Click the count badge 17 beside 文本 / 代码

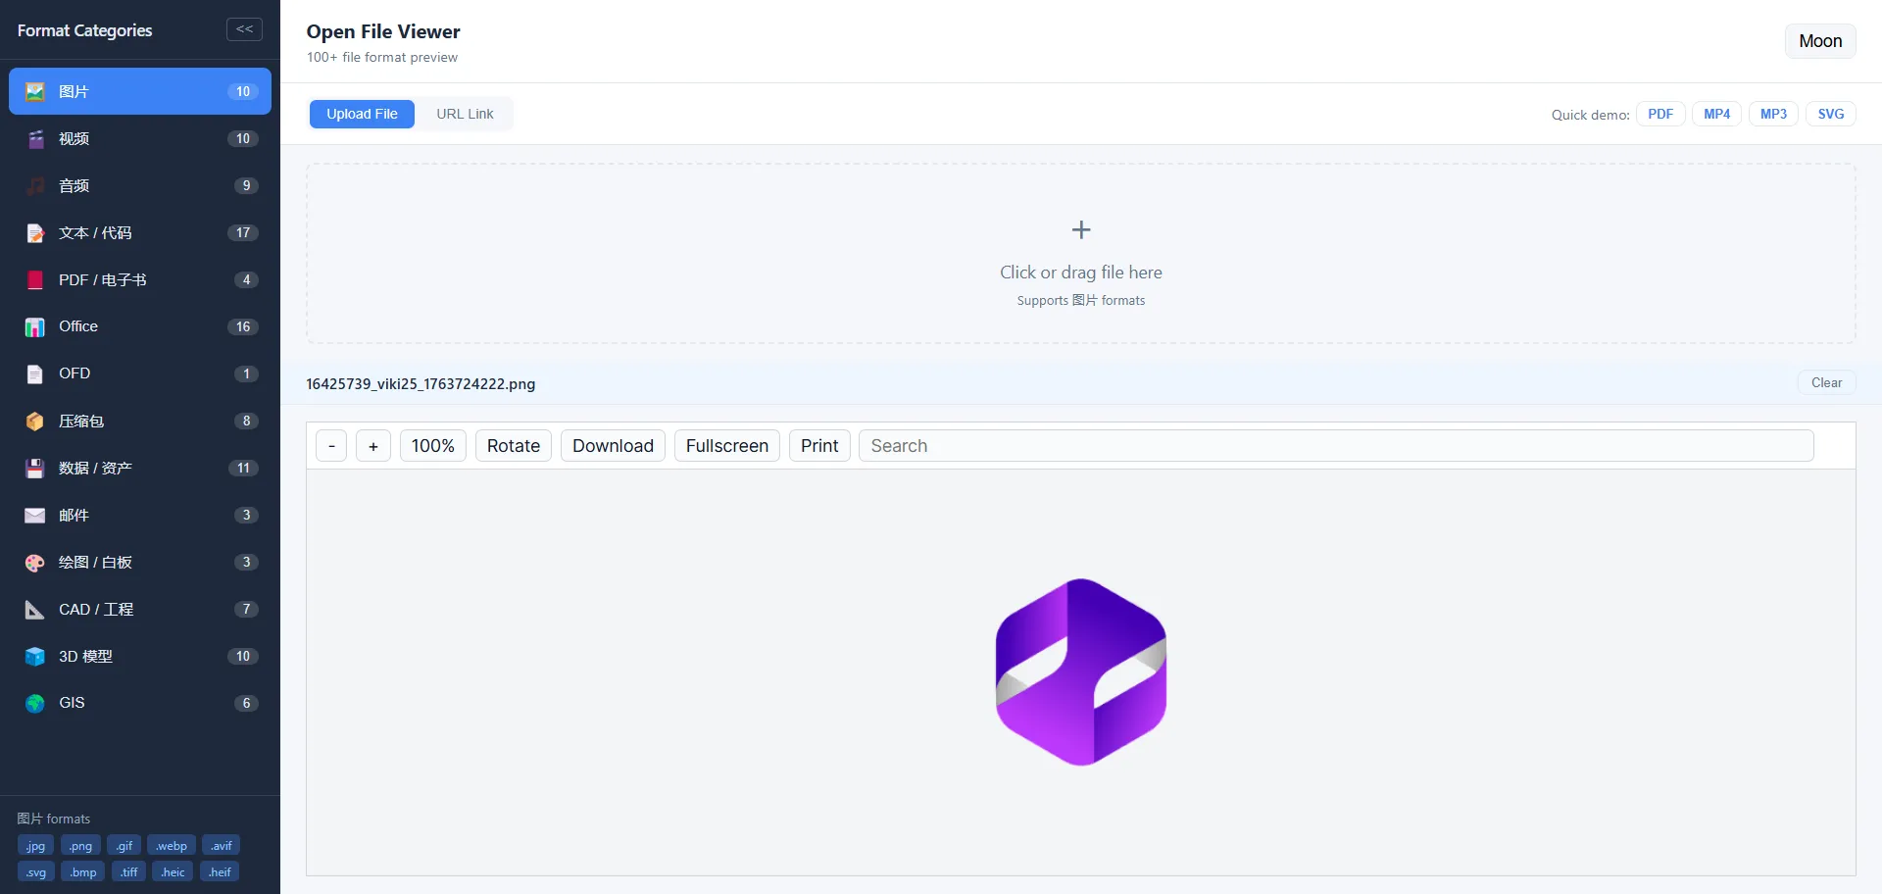[x=243, y=232]
